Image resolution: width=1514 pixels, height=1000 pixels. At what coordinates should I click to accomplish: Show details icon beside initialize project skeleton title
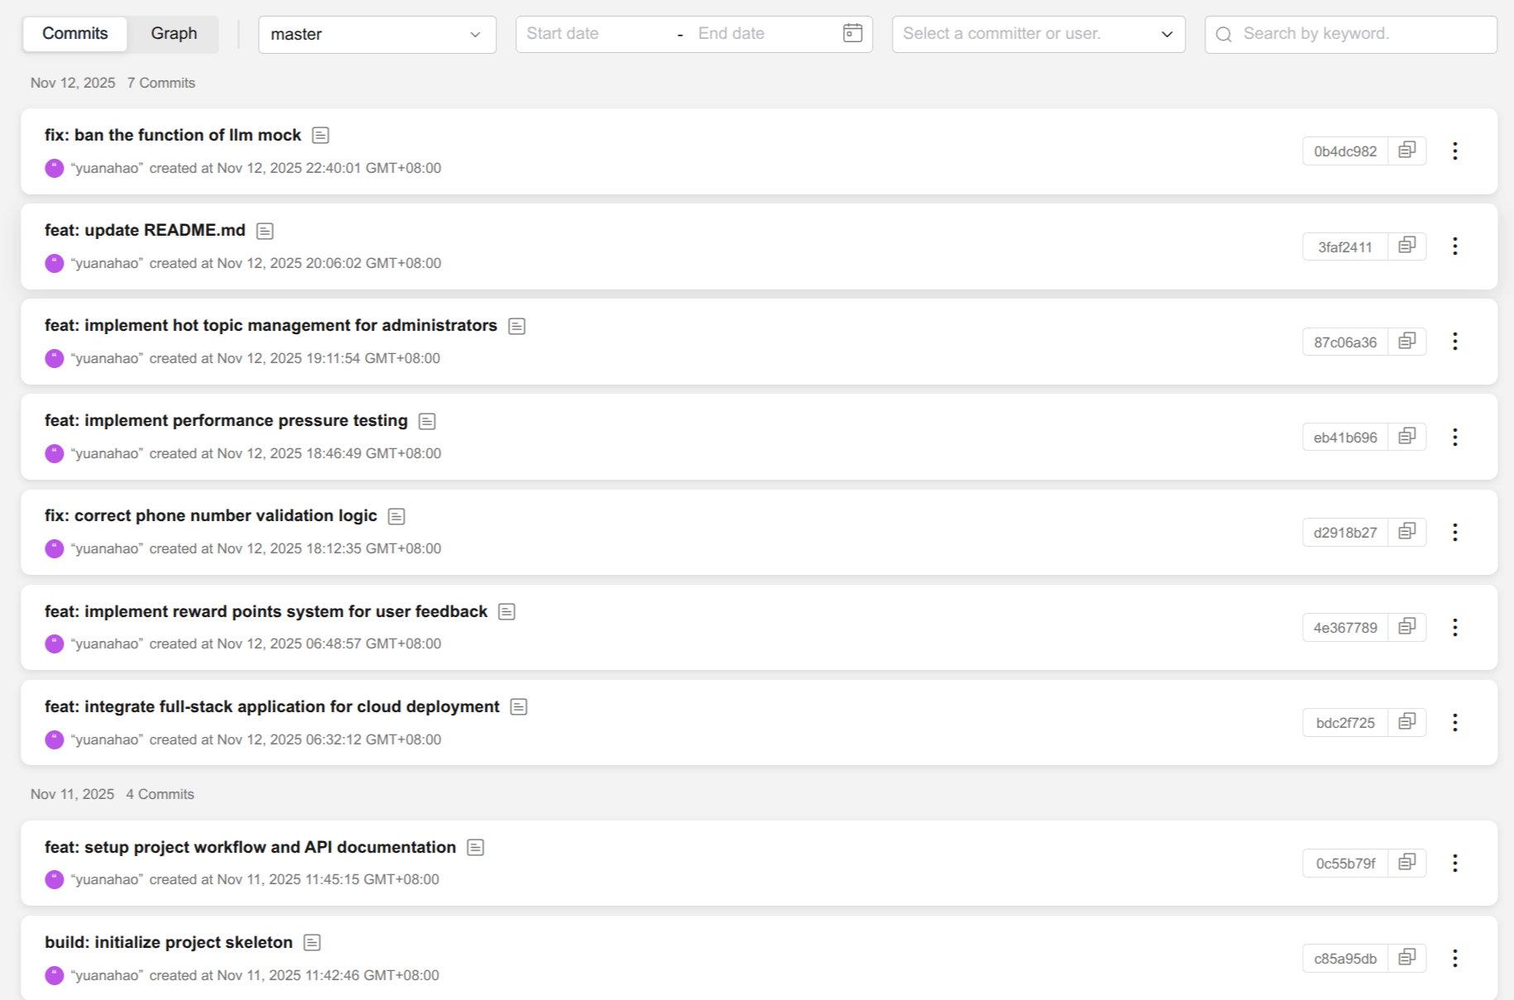pos(312,942)
